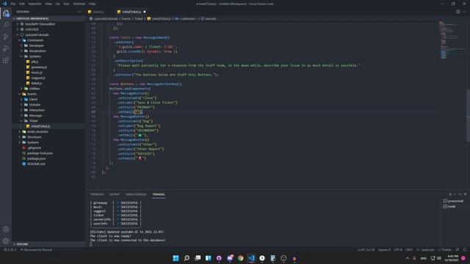Click the feedback icon in status bar
Viewport: 470px width, 264px height.
pos(458,249)
